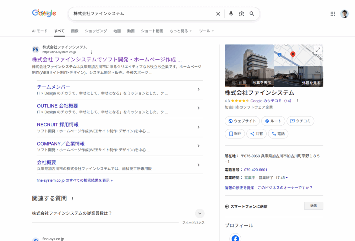This screenshot has width=355, height=241.
Task: Open the Facebook profile icon
Action: click(235, 237)
